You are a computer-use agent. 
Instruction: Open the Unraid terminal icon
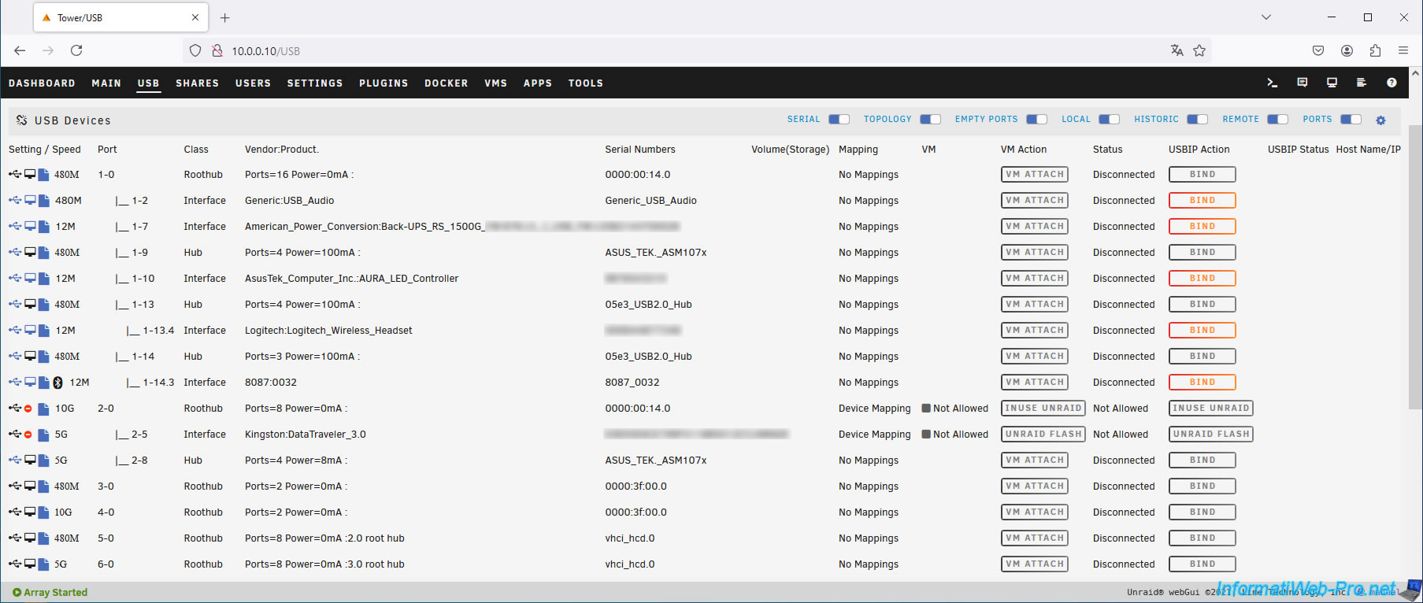[1272, 83]
